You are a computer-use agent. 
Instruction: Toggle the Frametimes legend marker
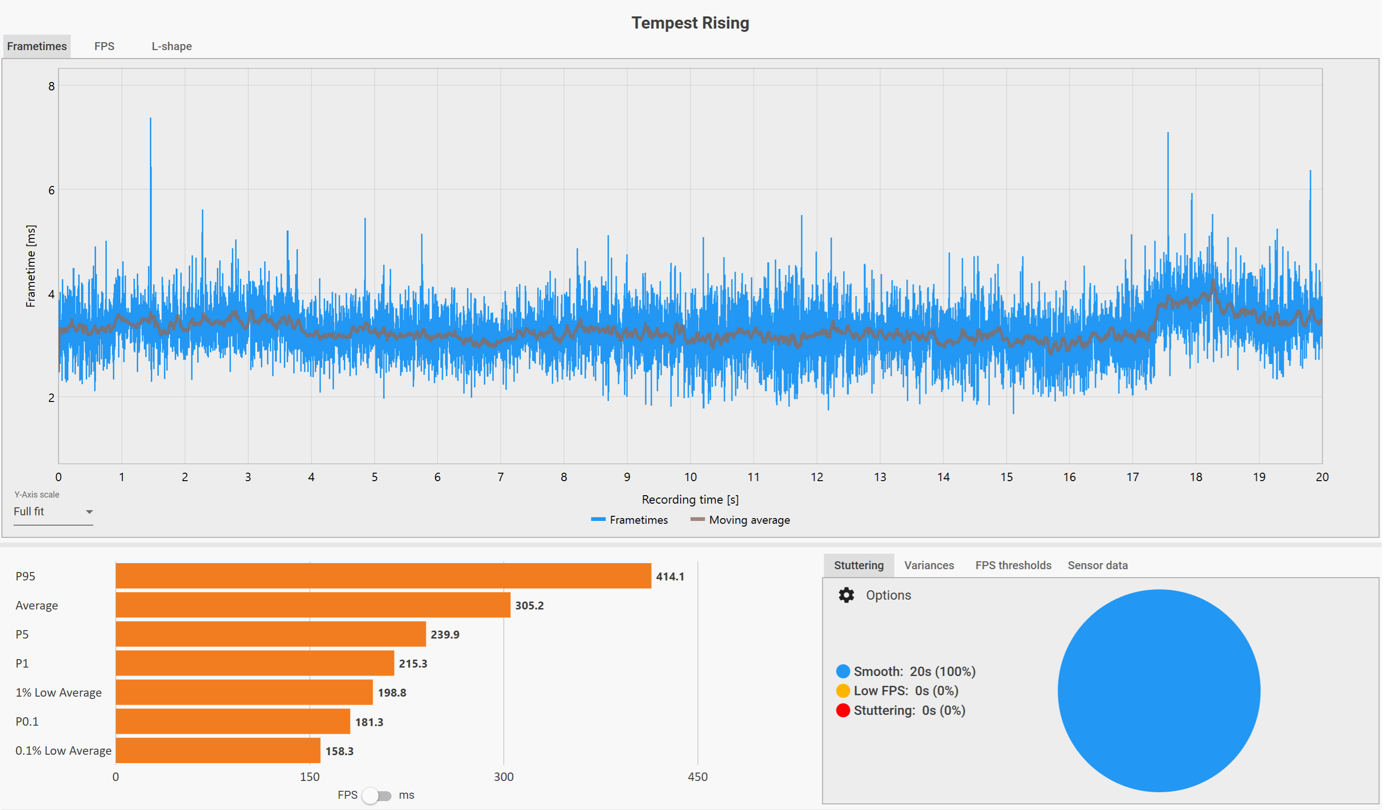pos(599,520)
